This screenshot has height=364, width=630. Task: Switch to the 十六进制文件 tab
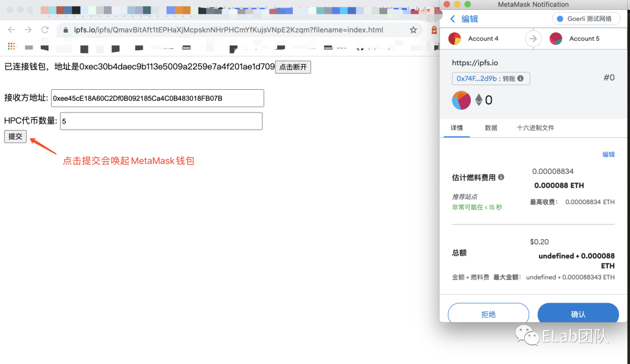[535, 128]
